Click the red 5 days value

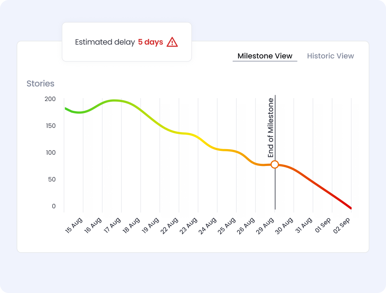(150, 42)
